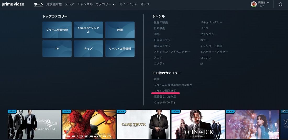Open the settings gear icon
The image size is (288, 140).
tap(280, 4)
